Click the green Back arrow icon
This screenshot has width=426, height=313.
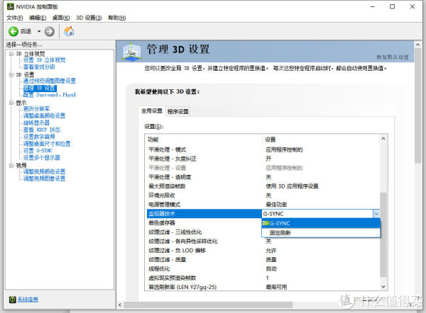point(13,31)
